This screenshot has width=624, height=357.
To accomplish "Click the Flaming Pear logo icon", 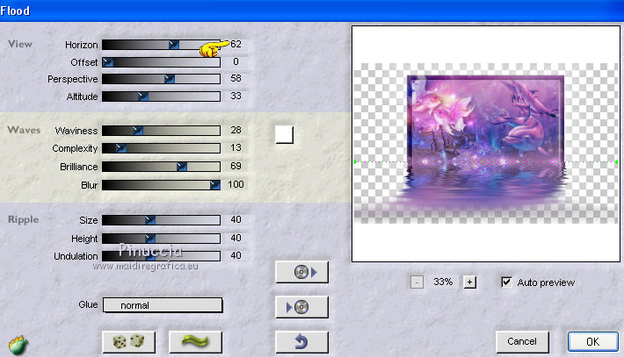I will (x=18, y=345).
